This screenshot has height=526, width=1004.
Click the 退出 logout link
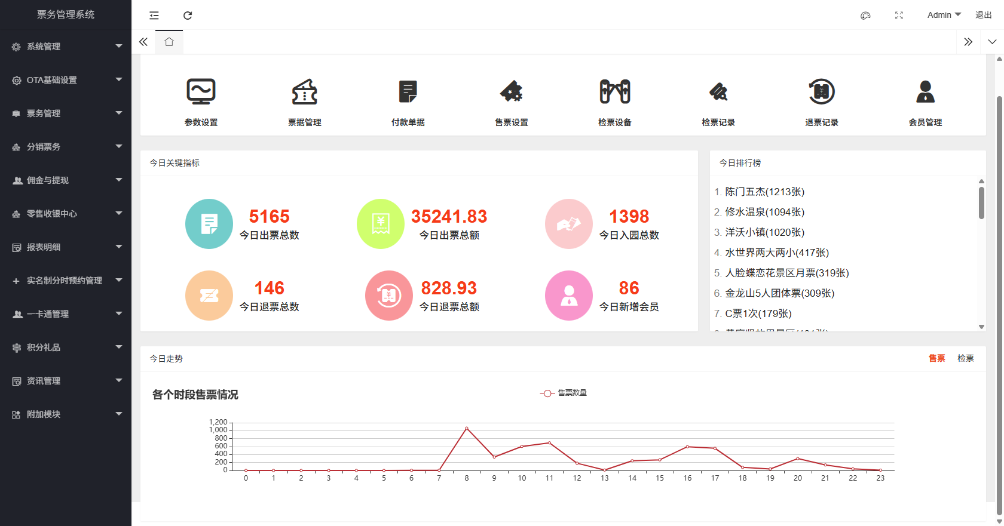(x=983, y=15)
